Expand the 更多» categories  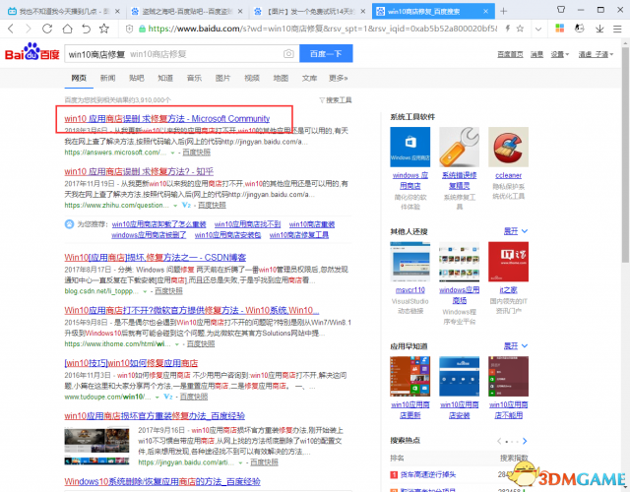click(x=338, y=78)
